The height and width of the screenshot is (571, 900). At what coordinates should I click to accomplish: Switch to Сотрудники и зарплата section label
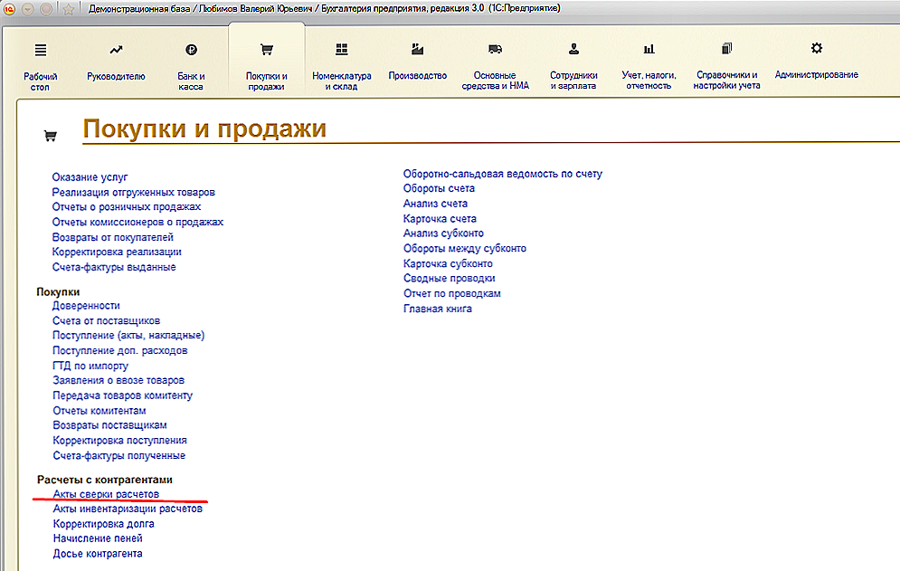pos(573,81)
